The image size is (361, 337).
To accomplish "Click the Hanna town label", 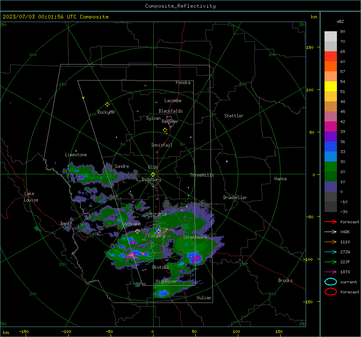I will tap(280, 179).
